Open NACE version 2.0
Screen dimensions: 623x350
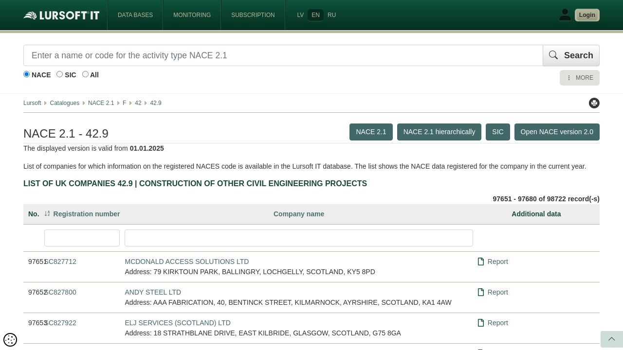point(557,132)
